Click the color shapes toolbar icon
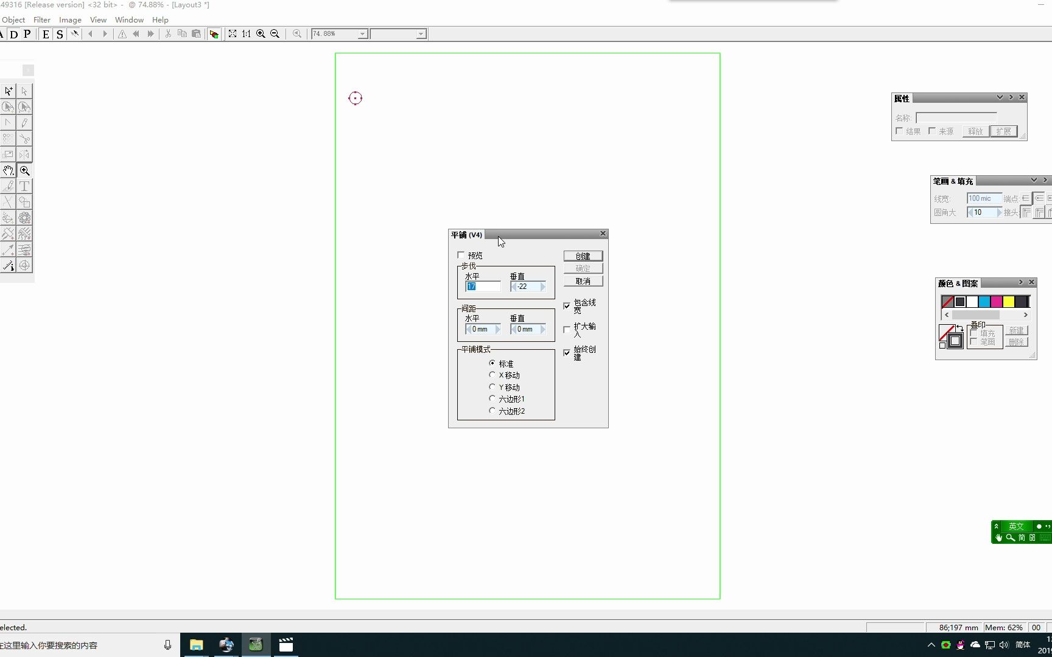The height and width of the screenshot is (657, 1052). click(x=214, y=34)
